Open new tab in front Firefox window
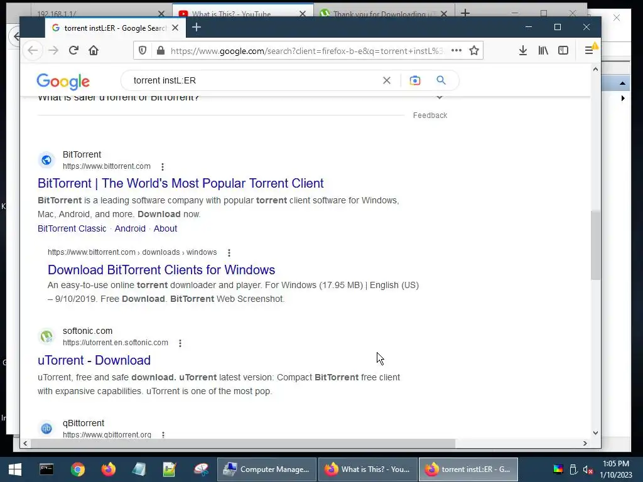The image size is (643, 482). pyautogui.click(x=197, y=28)
